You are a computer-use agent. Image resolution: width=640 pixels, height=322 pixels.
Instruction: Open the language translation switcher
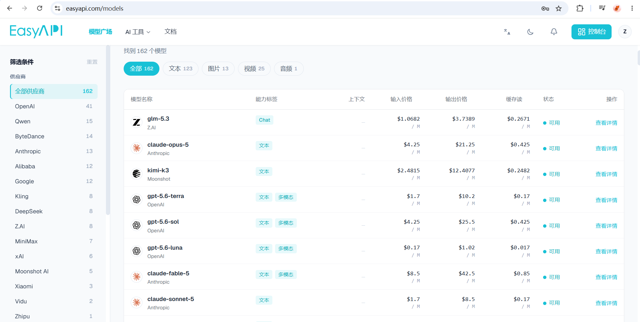pos(507,32)
